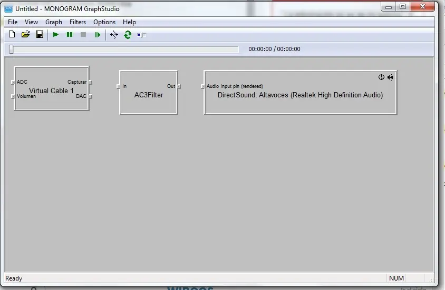Minimize the GraphStudio window
The image size is (445, 290).
(x=389, y=7)
